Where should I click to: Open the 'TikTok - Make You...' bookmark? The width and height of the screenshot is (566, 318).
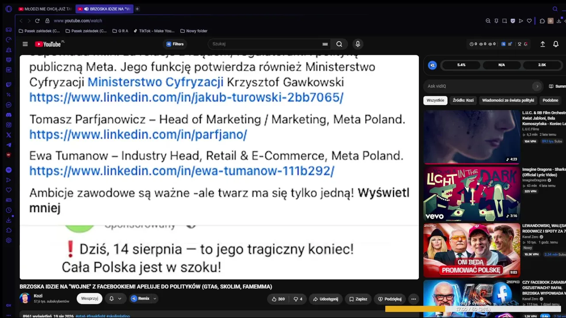coord(154,31)
